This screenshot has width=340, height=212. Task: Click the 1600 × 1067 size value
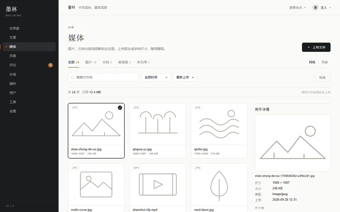(x=281, y=183)
